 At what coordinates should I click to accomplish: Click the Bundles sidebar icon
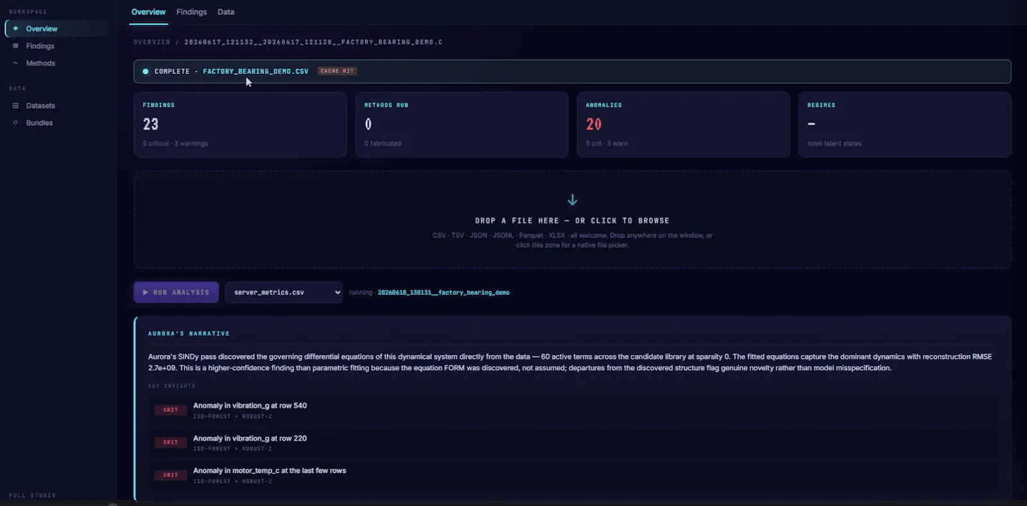pos(15,123)
